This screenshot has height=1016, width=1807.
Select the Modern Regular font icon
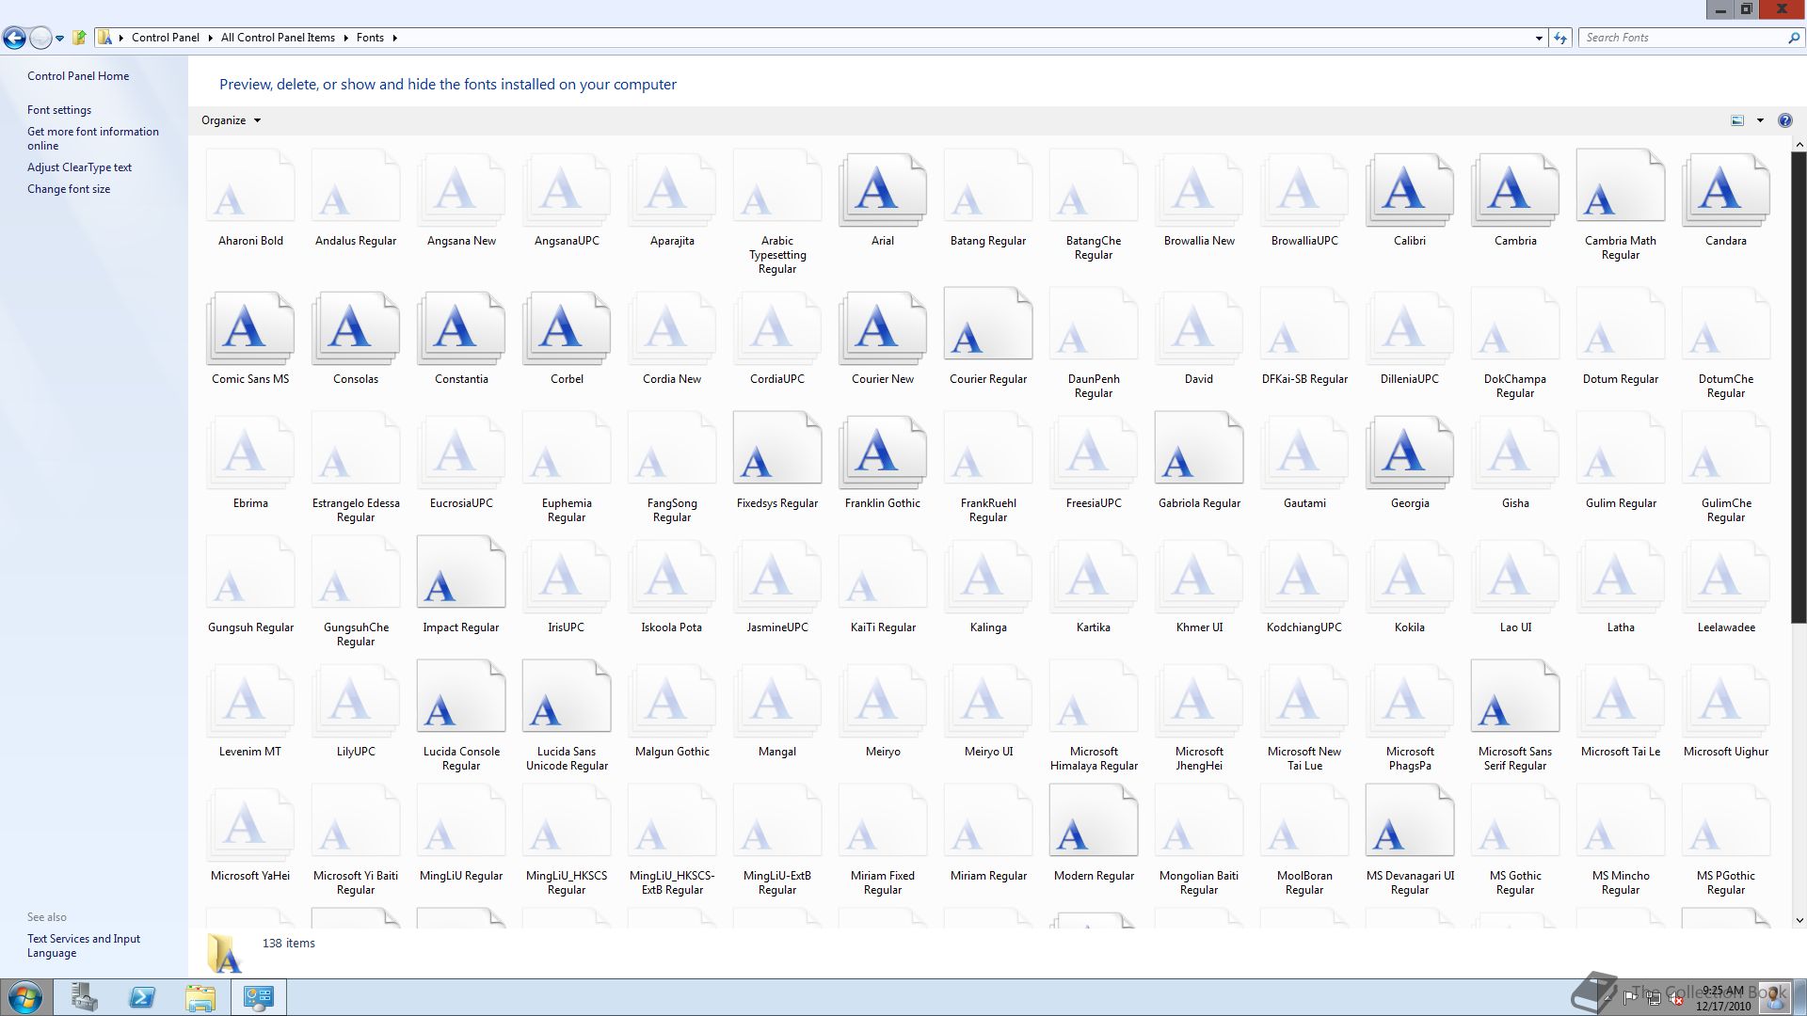tap(1094, 821)
